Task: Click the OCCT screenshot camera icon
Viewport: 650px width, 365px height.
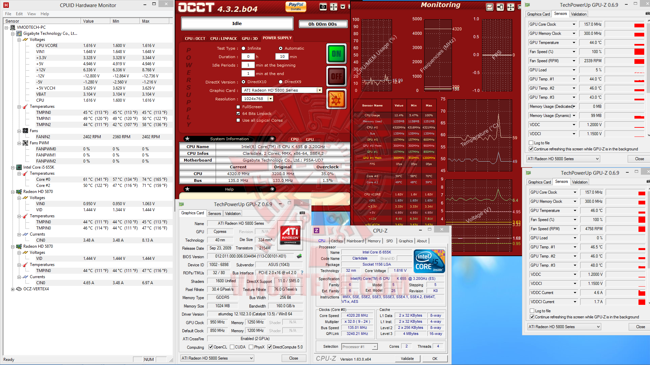Action: (x=323, y=7)
